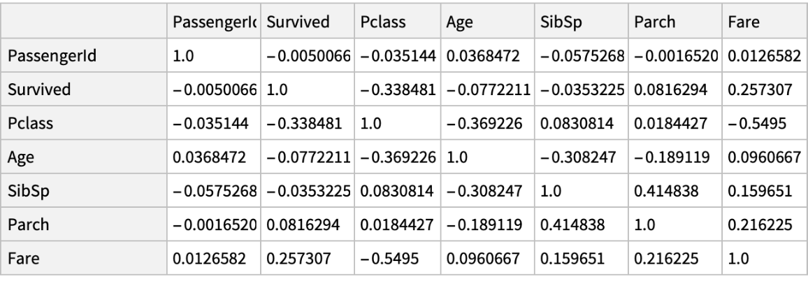The image size is (808, 298).
Task: Select Parch value in SibSp row
Action: (x=658, y=191)
